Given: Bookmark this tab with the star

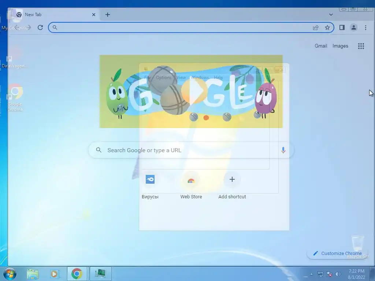Looking at the screenshot, I should pos(327,27).
